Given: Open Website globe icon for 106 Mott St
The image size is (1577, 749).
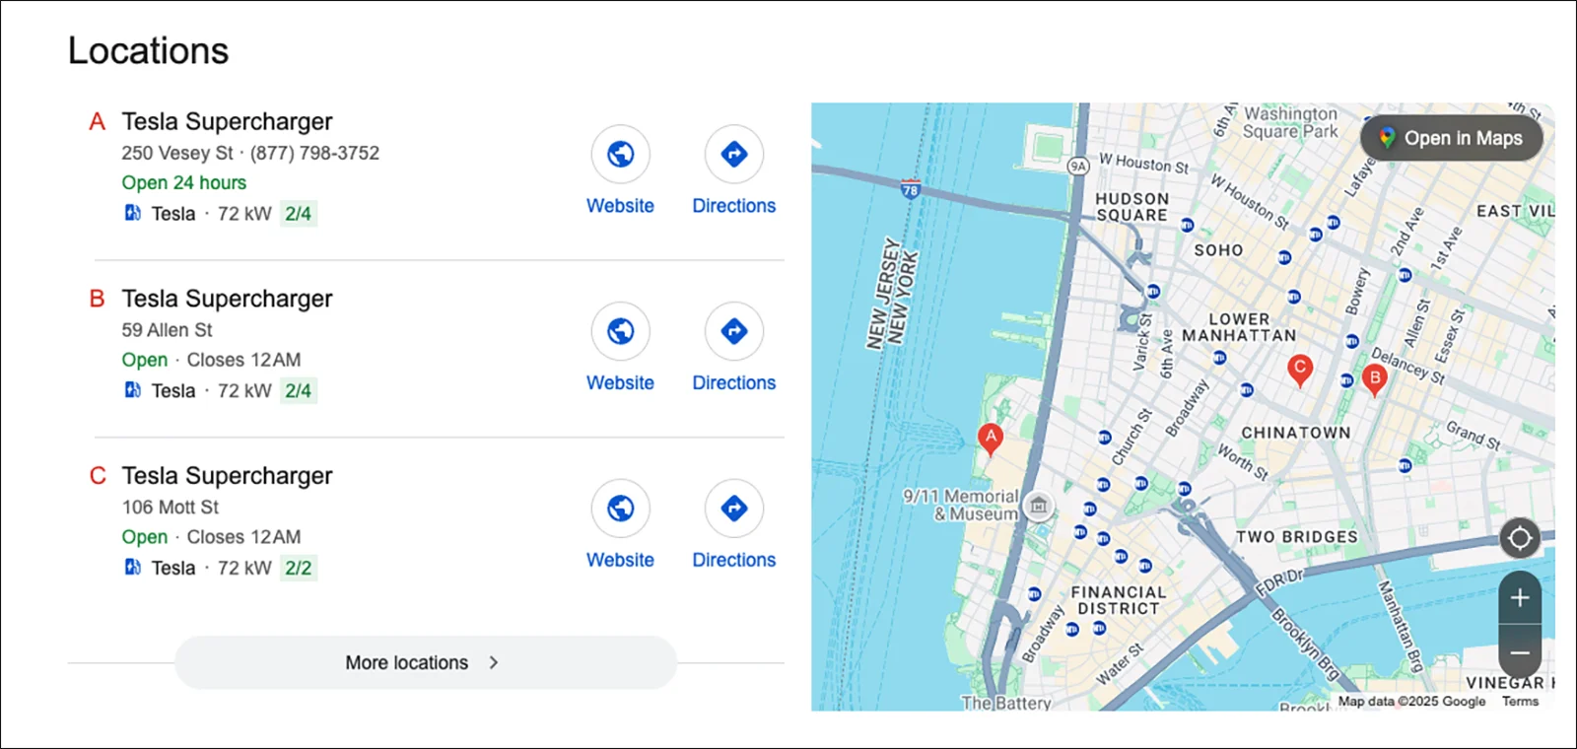Looking at the screenshot, I should [x=620, y=509].
